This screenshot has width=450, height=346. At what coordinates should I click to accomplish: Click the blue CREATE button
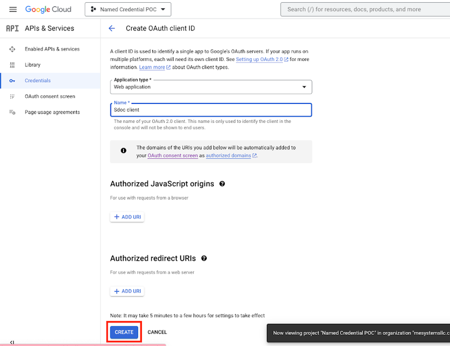124,332
